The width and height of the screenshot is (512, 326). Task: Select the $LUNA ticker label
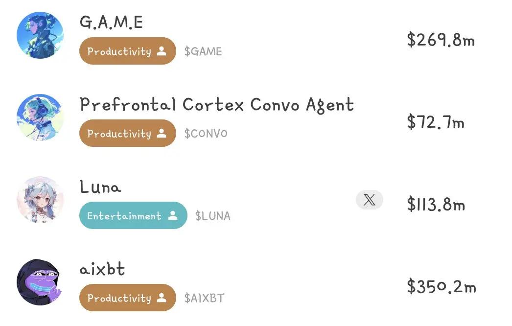(x=212, y=216)
